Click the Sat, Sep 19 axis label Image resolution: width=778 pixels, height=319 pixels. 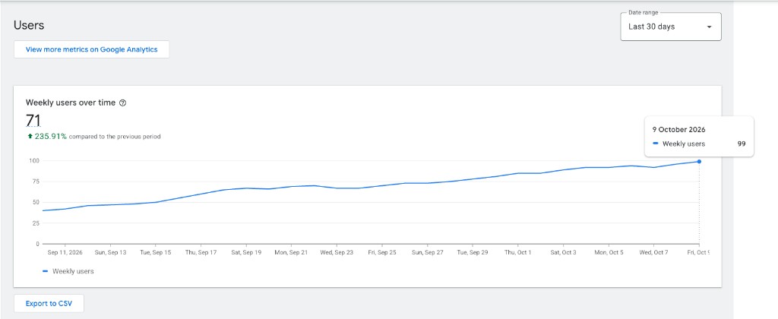point(246,252)
